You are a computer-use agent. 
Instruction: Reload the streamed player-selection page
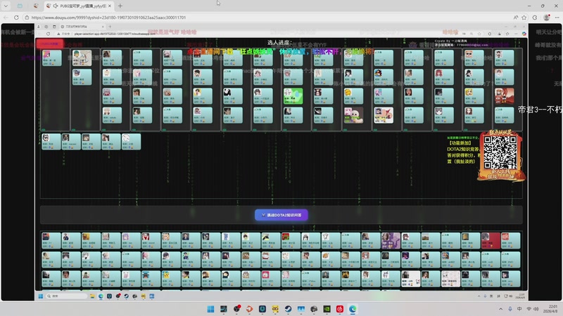coord(48,34)
